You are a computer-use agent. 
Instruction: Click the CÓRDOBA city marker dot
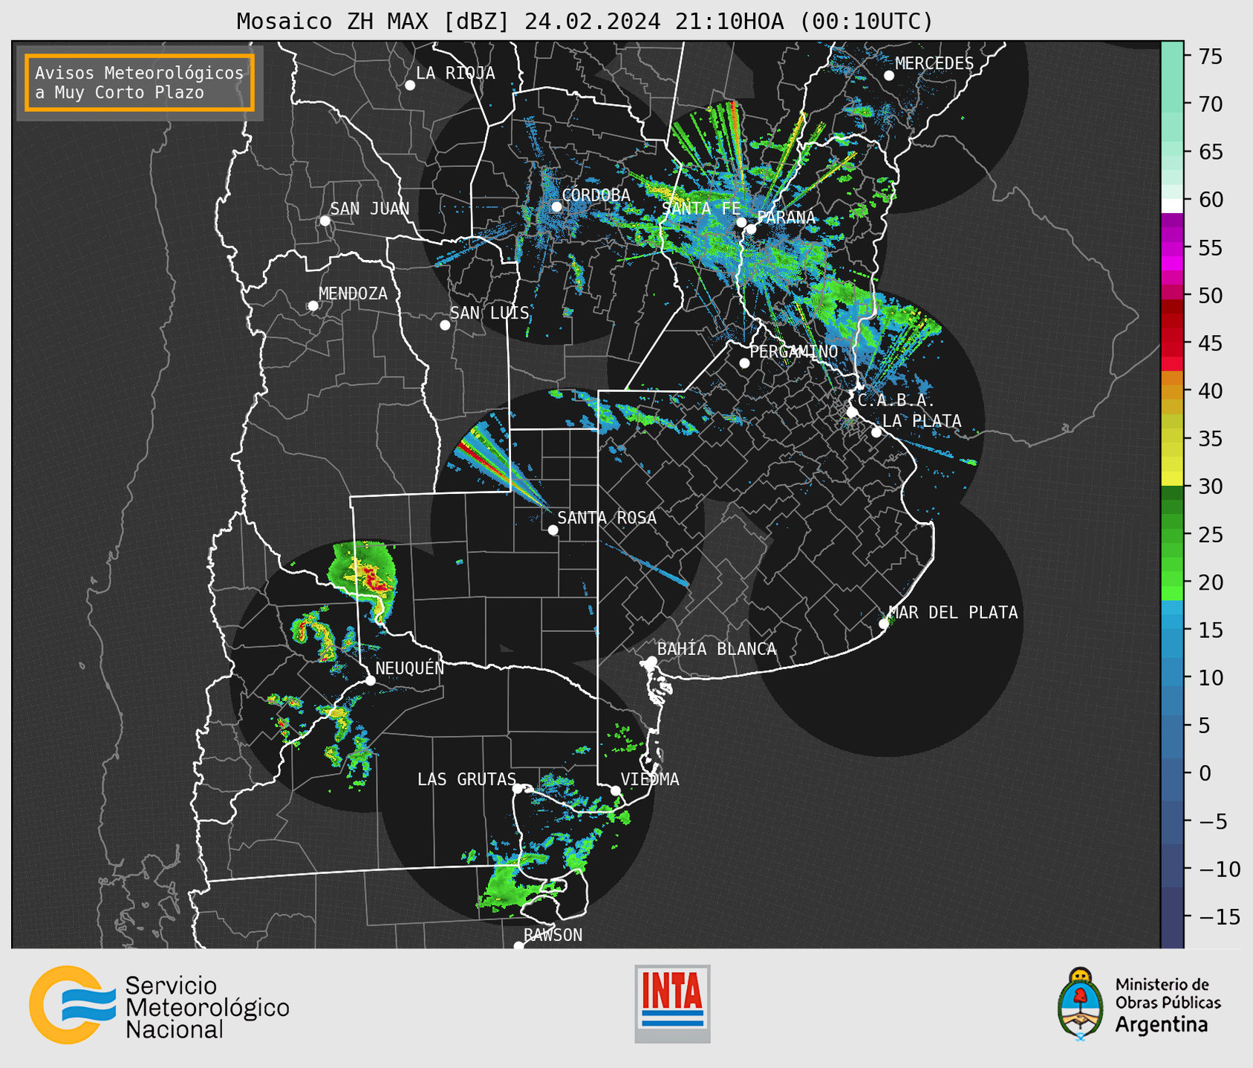pyautogui.click(x=556, y=206)
